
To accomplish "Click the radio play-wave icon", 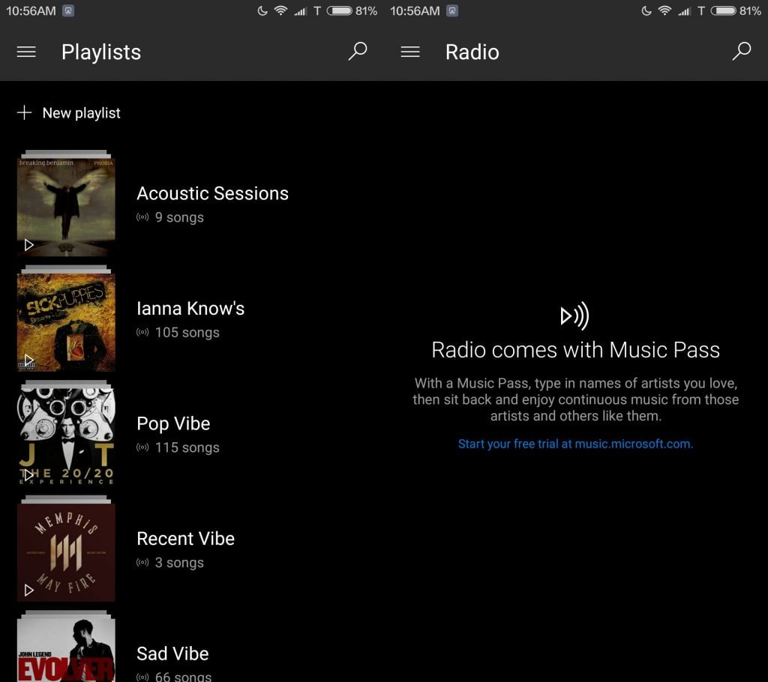I will [575, 316].
